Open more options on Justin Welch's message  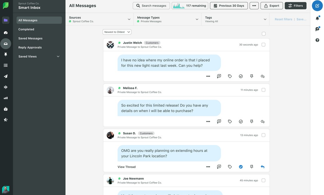tap(208, 76)
